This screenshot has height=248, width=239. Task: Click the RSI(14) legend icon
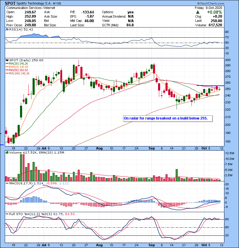(x=7, y=29)
